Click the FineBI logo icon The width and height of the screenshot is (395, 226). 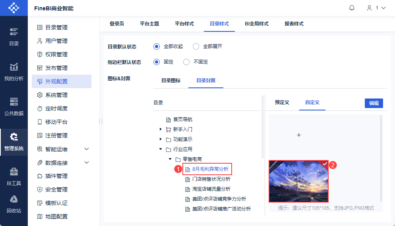coord(14,8)
